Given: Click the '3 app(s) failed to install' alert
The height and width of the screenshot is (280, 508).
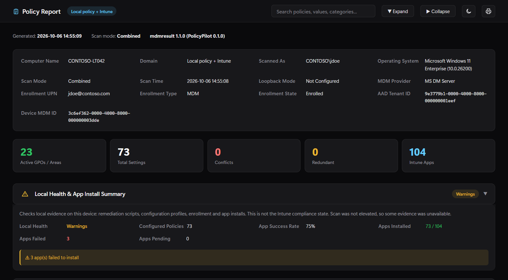Looking at the screenshot, I should point(254,257).
